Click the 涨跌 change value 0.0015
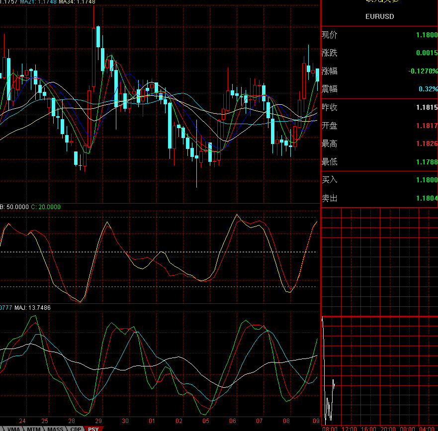This screenshot has height=431, width=438. tap(427, 53)
